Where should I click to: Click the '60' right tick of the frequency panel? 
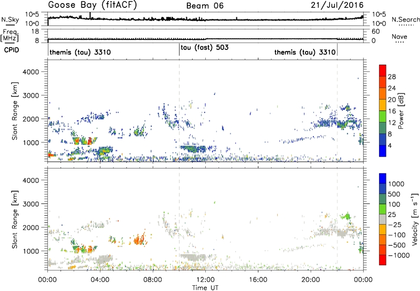point(375,32)
